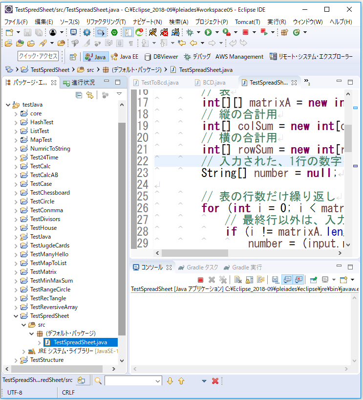Click the Tomcat stop cat icon
363x400 pixels.
tap(164, 32)
